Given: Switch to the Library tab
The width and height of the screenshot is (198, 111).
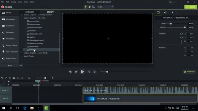Looking at the screenshot, I should point(50,12).
